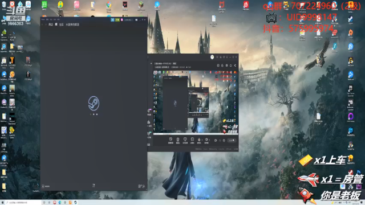This screenshot has height=205, width=365.
Task: Open the Library tab in Steam
Action: 56,24
